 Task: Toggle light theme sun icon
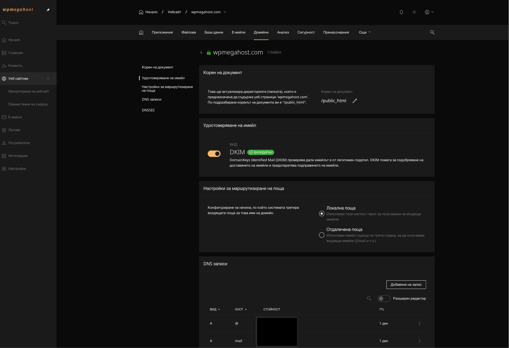coord(414,12)
